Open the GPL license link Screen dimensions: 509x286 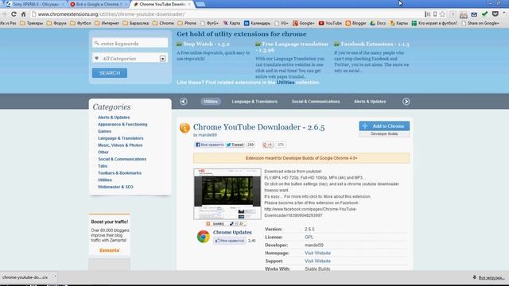point(309,238)
